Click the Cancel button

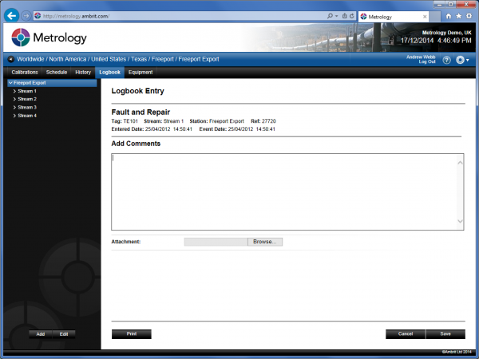point(406,334)
